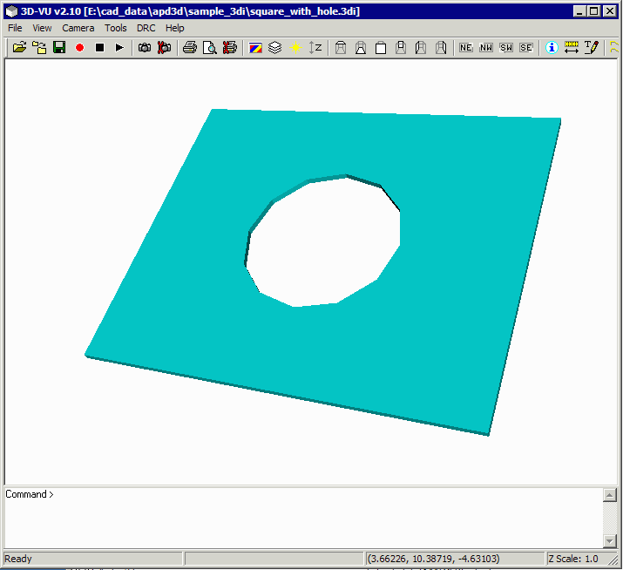Image resolution: width=623 pixels, height=570 pixels.
Task: Start recording with the red circle button
Action: pyautogui.click(x=79, y=47)
